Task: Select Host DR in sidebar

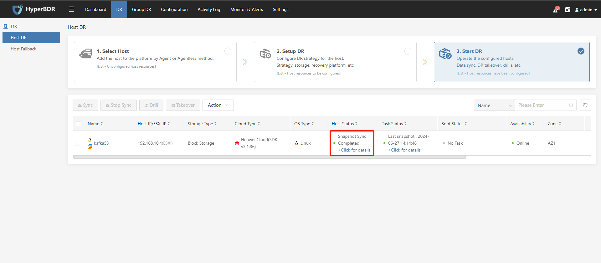Action: (31, 38)
